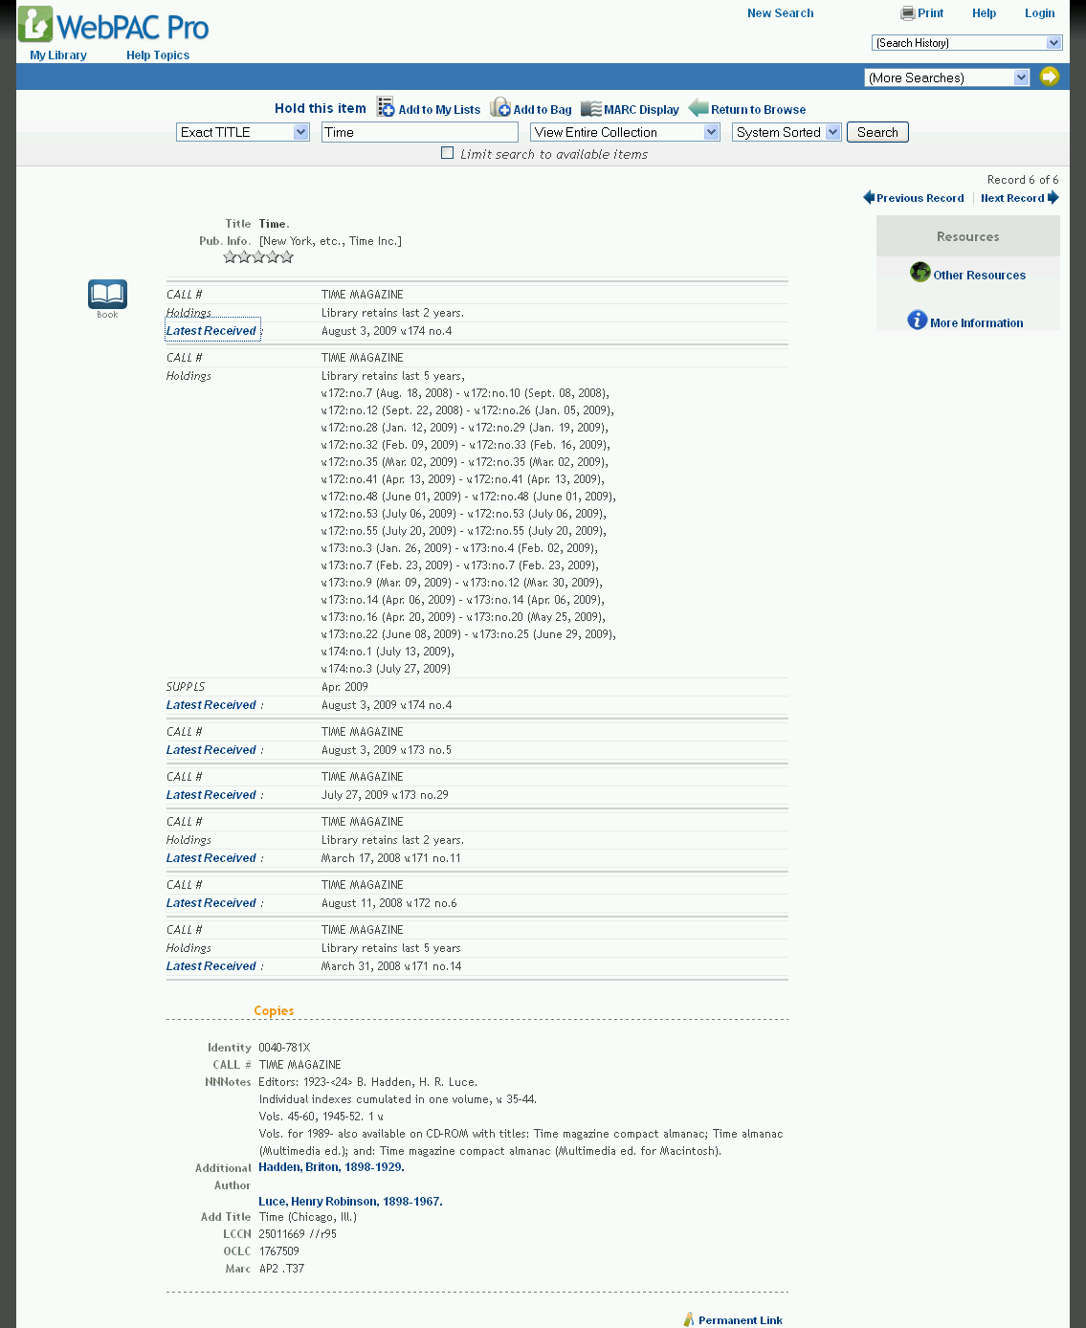Image resolution: width=1086 pixels, height=1328 pixels.
Task: Click the MARC Display icon
Action: [591, 109]
